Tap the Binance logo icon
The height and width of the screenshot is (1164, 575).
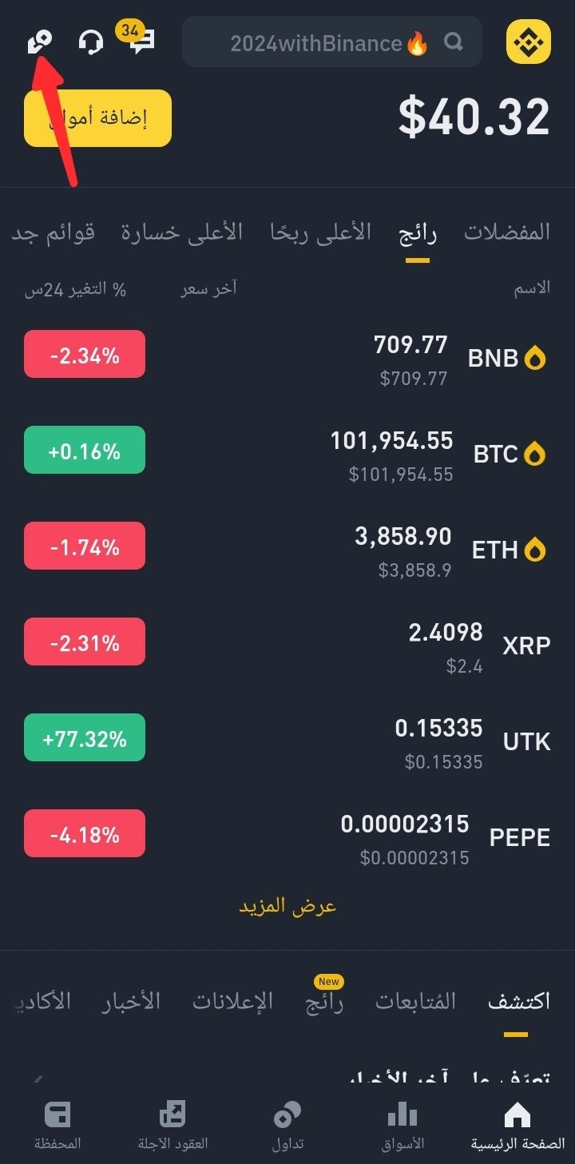529,42
